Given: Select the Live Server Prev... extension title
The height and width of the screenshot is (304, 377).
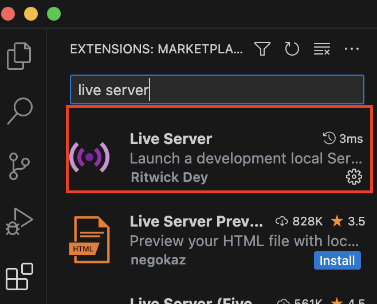Looking at the screenshot, I should coord(196,221).
